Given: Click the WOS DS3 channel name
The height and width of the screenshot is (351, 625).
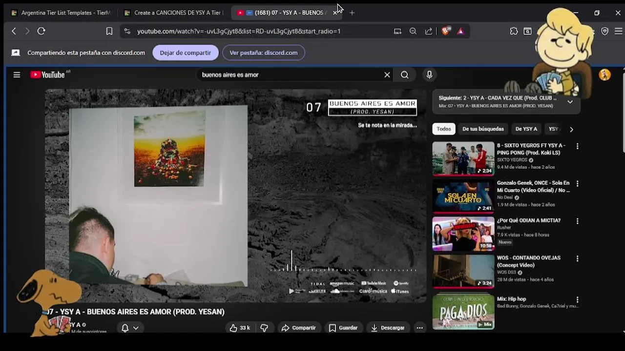Looking at the screenshot, I should click(506, 273).
